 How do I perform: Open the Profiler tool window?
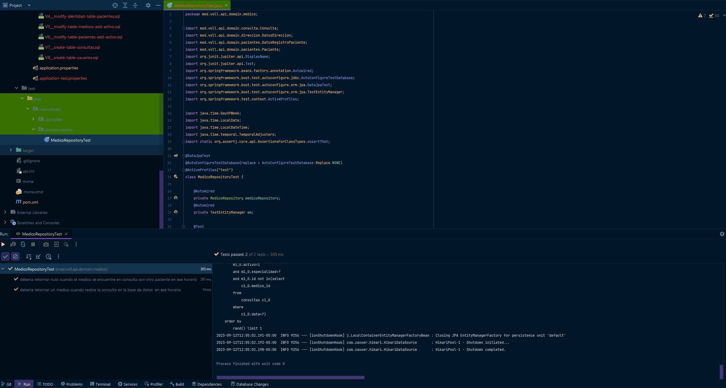tap(154, 384)
